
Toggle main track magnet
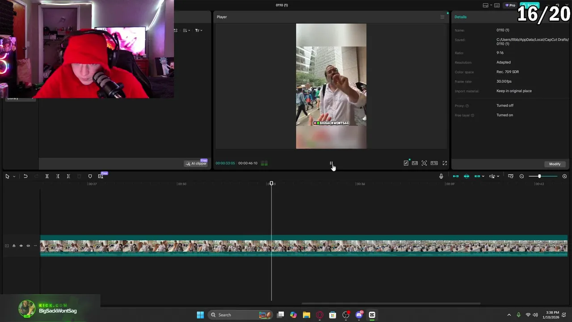coord(456,176)
